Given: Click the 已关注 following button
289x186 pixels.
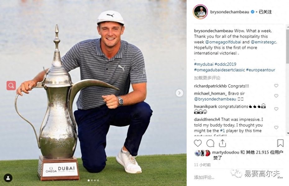Looking at the screenshot, I should coord(265,12).
